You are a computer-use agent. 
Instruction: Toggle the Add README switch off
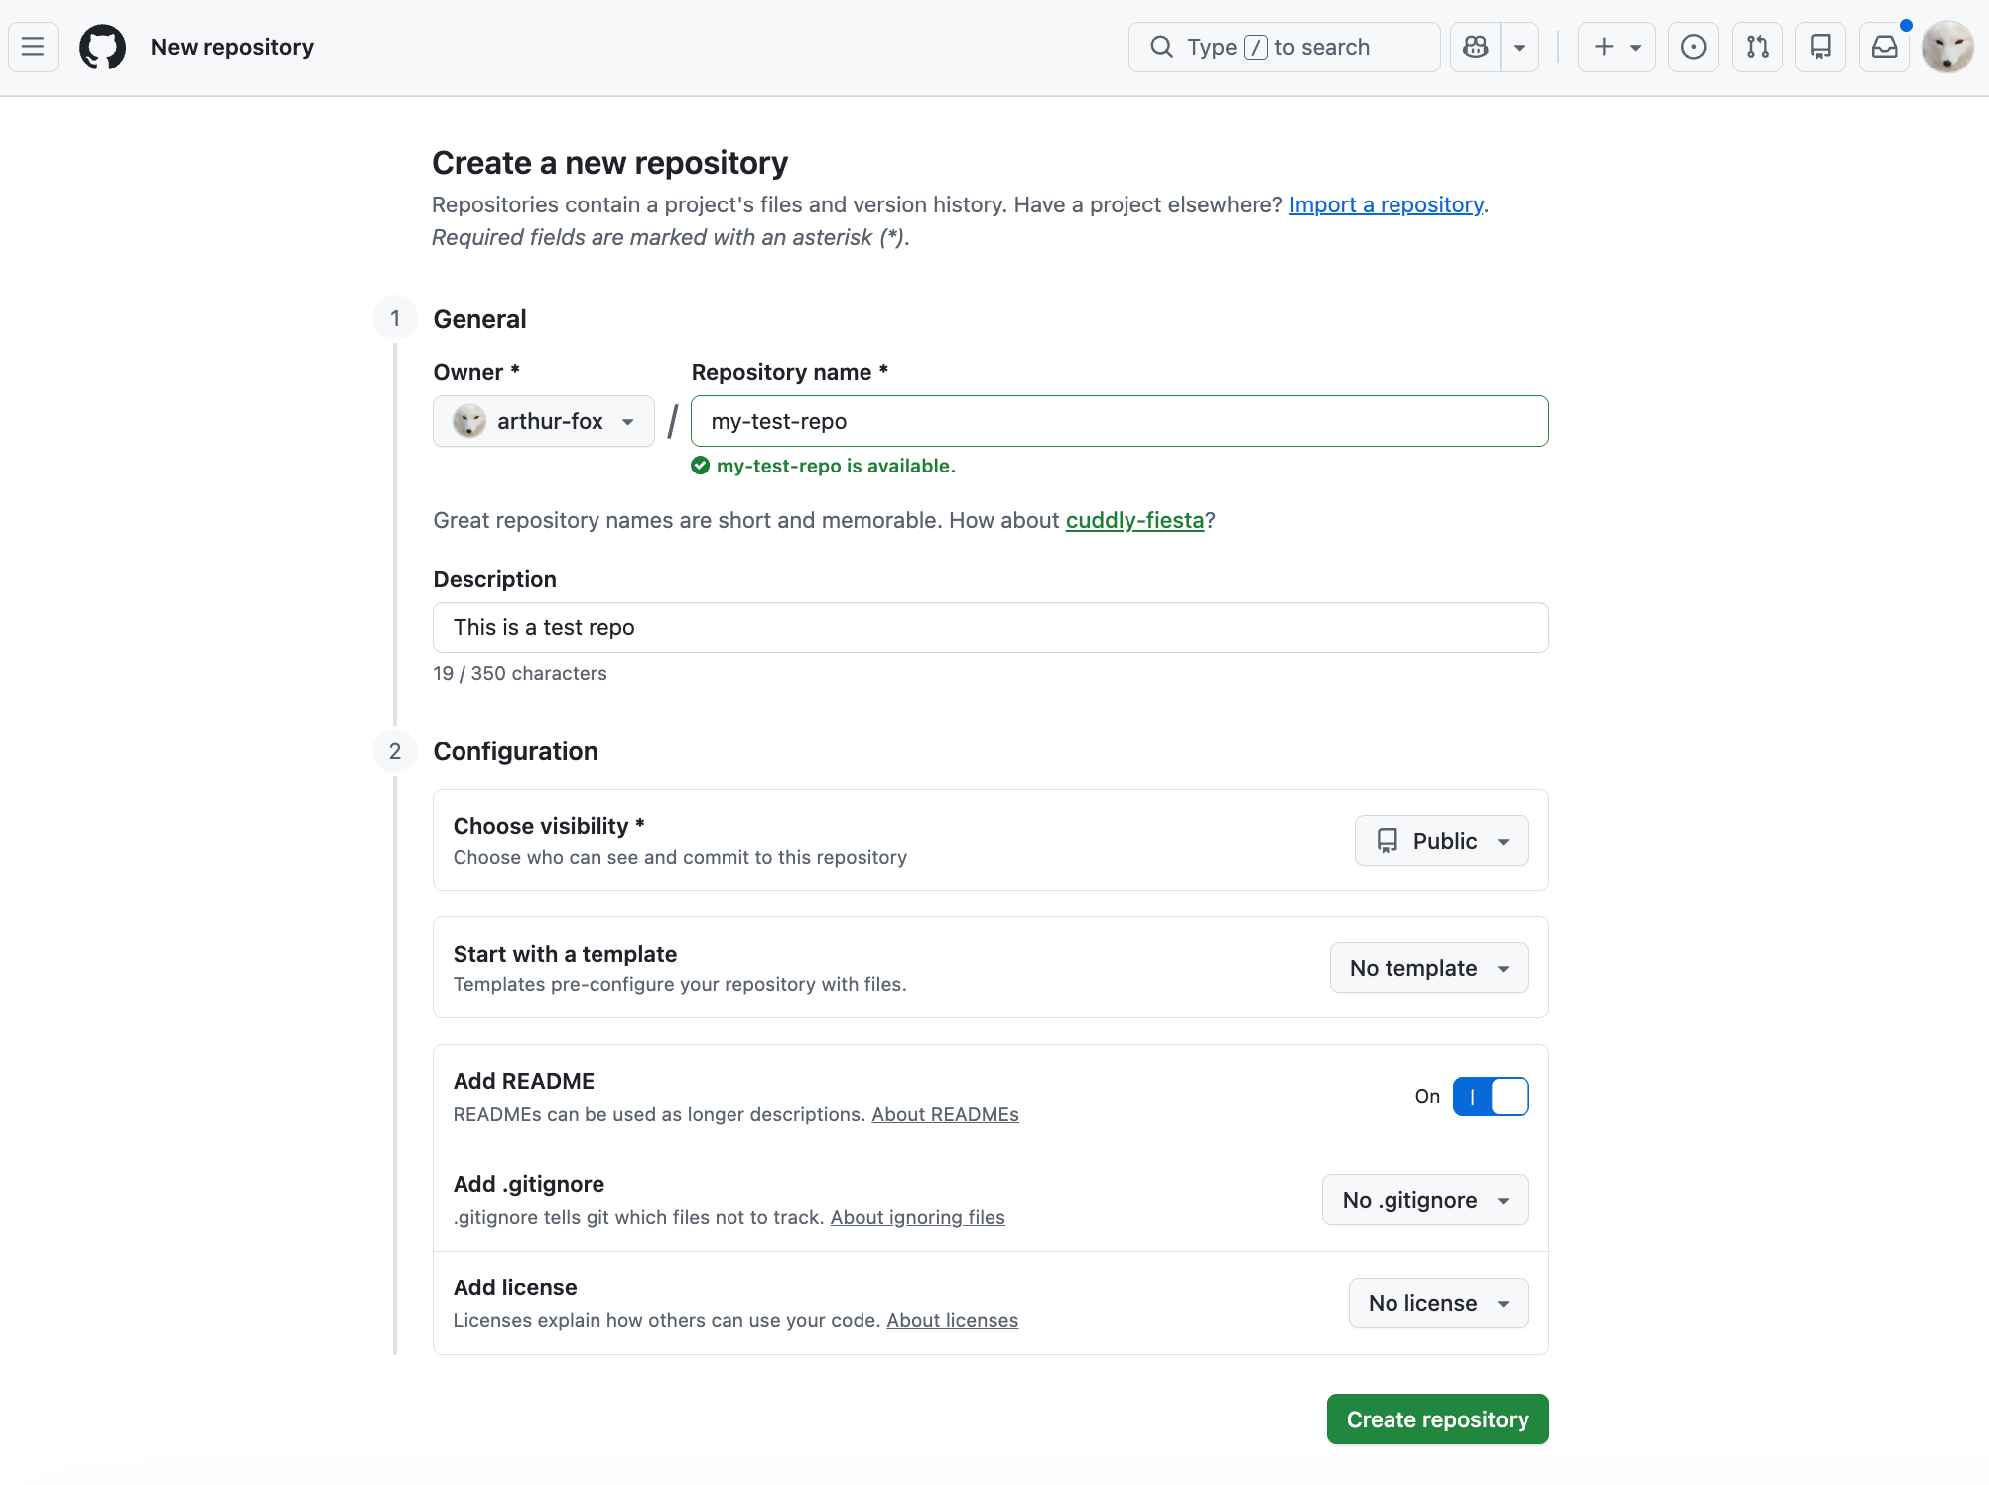point(1490,1096)
